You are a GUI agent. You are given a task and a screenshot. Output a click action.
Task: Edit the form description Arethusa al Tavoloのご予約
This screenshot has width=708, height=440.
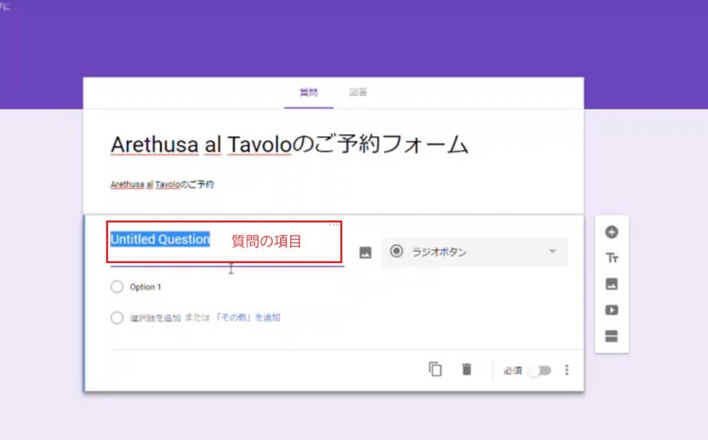pyautogui.click(x=162, y=184)
